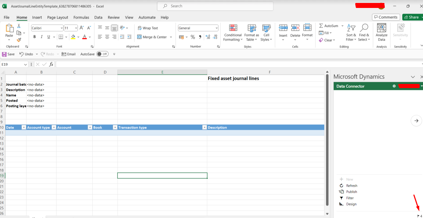Viewport: 423px width, 218px height.
Task: Open the Comments pane button
Action: [x=386, y=17]
